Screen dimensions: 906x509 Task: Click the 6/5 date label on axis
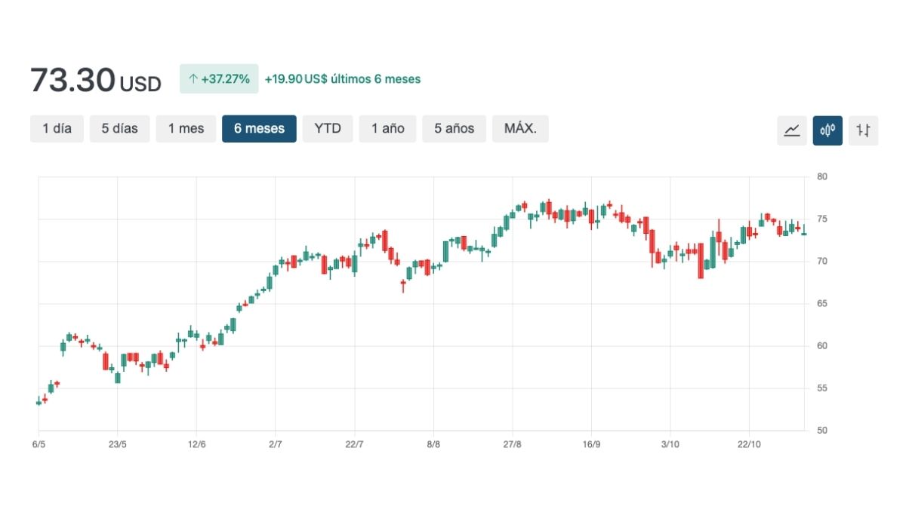click(39, 444)
